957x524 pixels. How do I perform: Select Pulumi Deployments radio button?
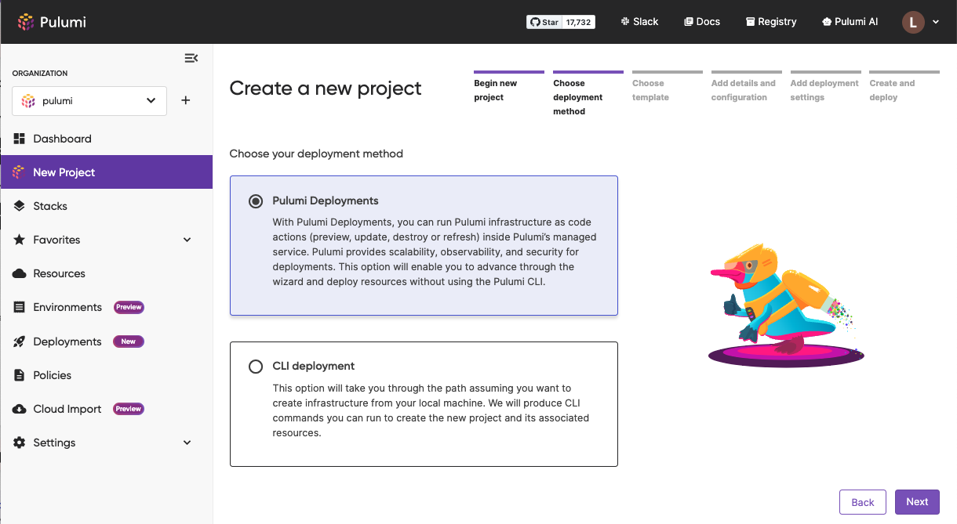point(256,201)
